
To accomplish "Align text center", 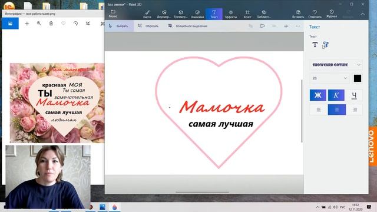I will 337,110.
